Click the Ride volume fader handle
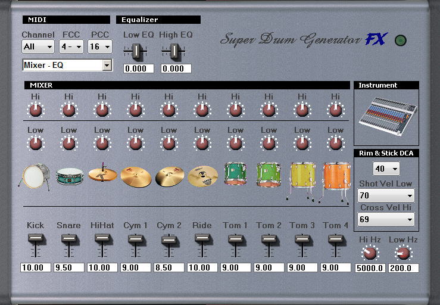This screenshot has height=305, width=440. tap(202, 238)
